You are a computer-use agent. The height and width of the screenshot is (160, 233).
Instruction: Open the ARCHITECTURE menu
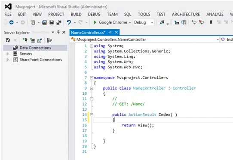[x=186, y=14]
